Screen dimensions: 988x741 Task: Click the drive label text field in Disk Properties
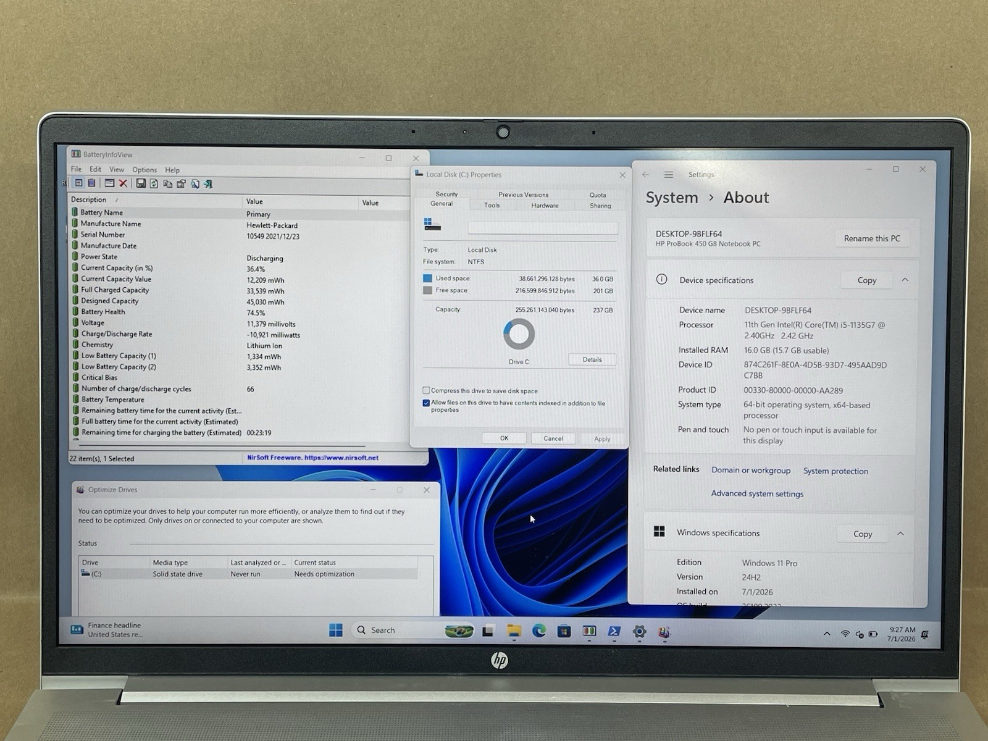543,228
